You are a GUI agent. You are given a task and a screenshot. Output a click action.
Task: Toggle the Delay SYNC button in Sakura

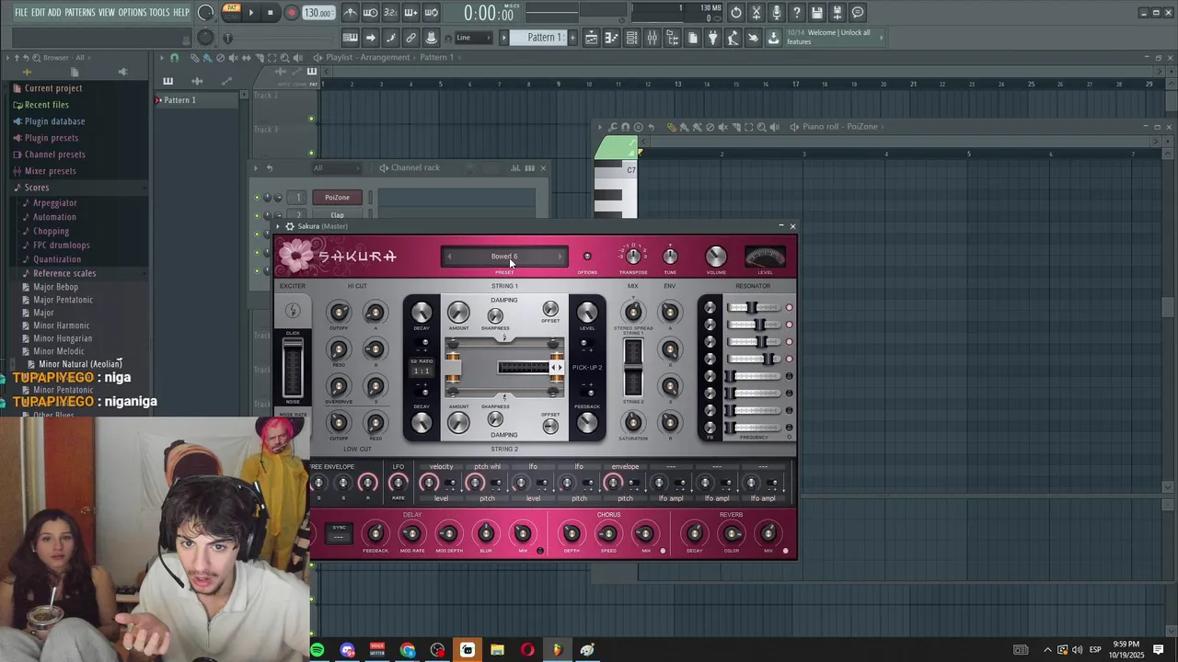click(339, 532)
